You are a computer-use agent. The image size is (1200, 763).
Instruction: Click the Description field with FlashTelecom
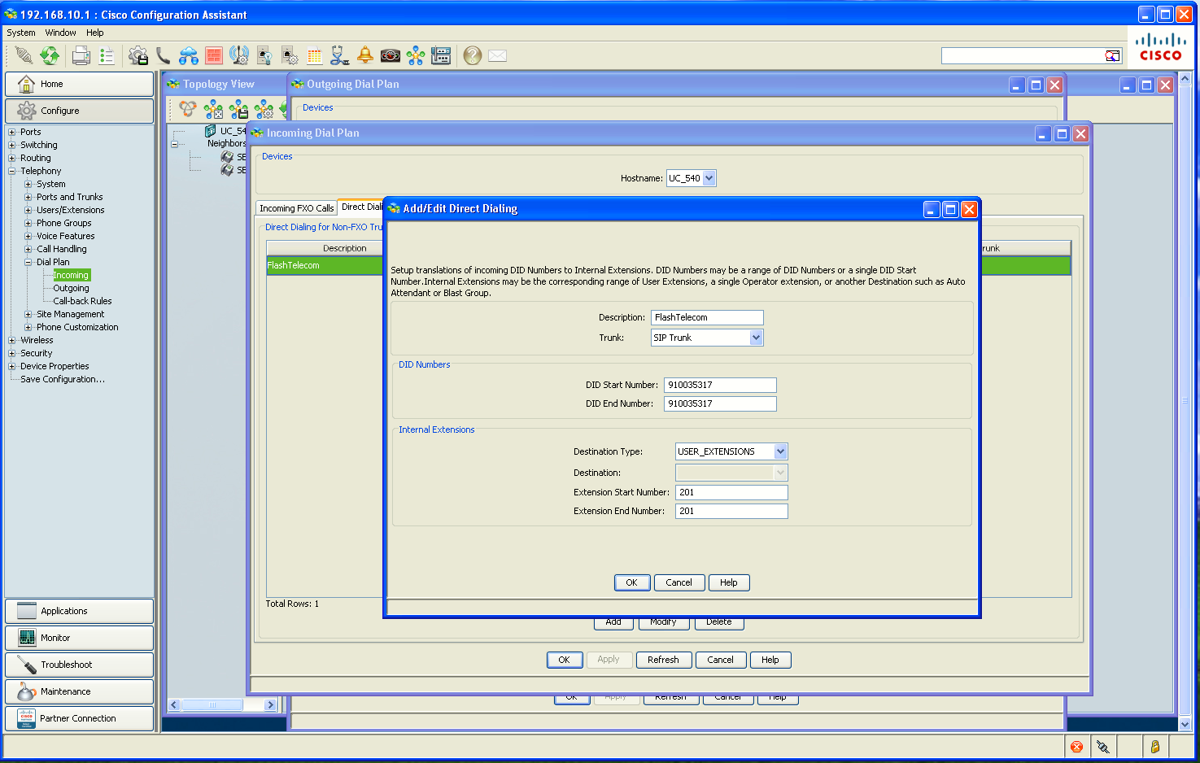pos(707,317)
